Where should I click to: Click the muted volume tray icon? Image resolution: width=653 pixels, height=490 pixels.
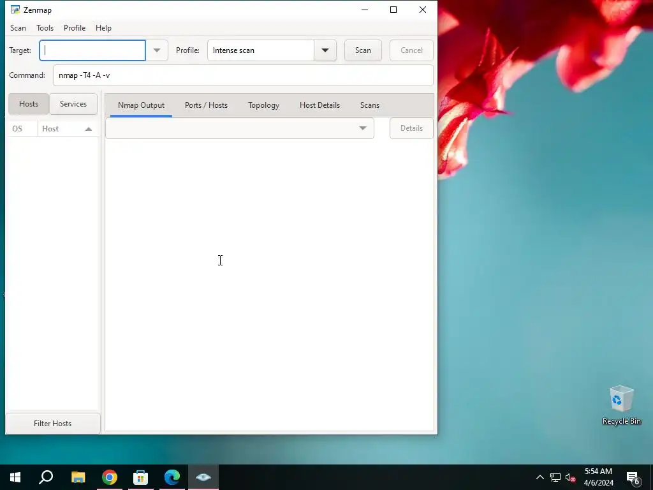(x=570, y=477)
